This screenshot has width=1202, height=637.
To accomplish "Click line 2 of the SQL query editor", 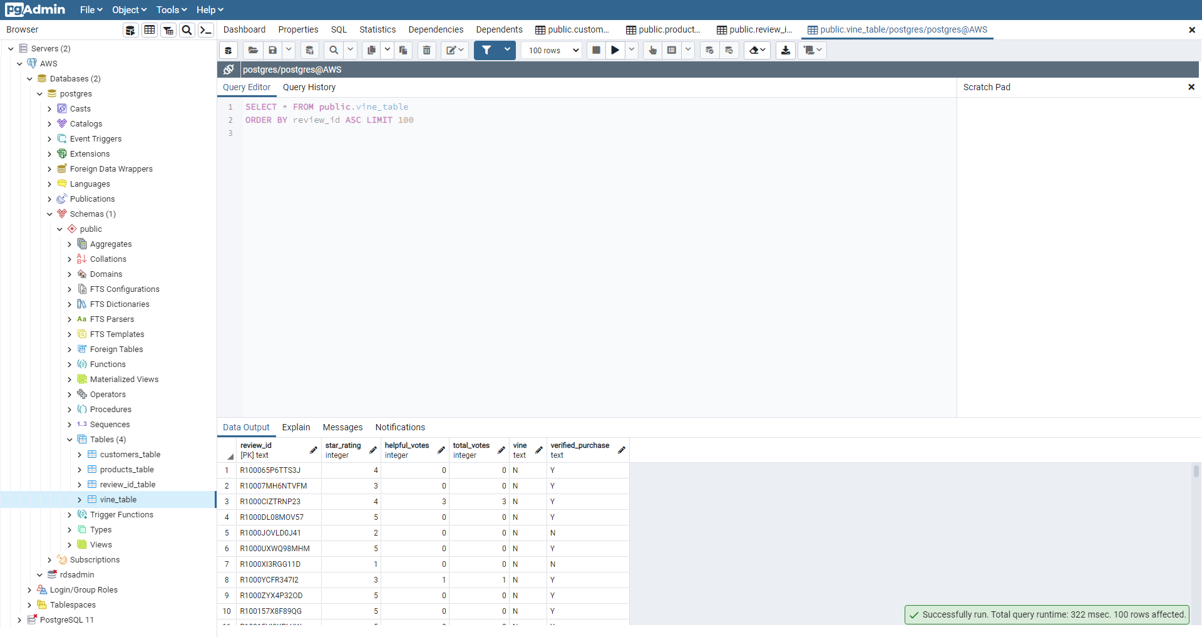I will (329, 120).
